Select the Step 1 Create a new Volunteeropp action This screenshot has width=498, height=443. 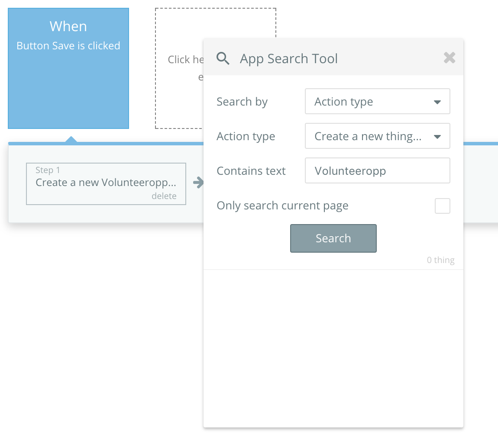click(106, 183)
